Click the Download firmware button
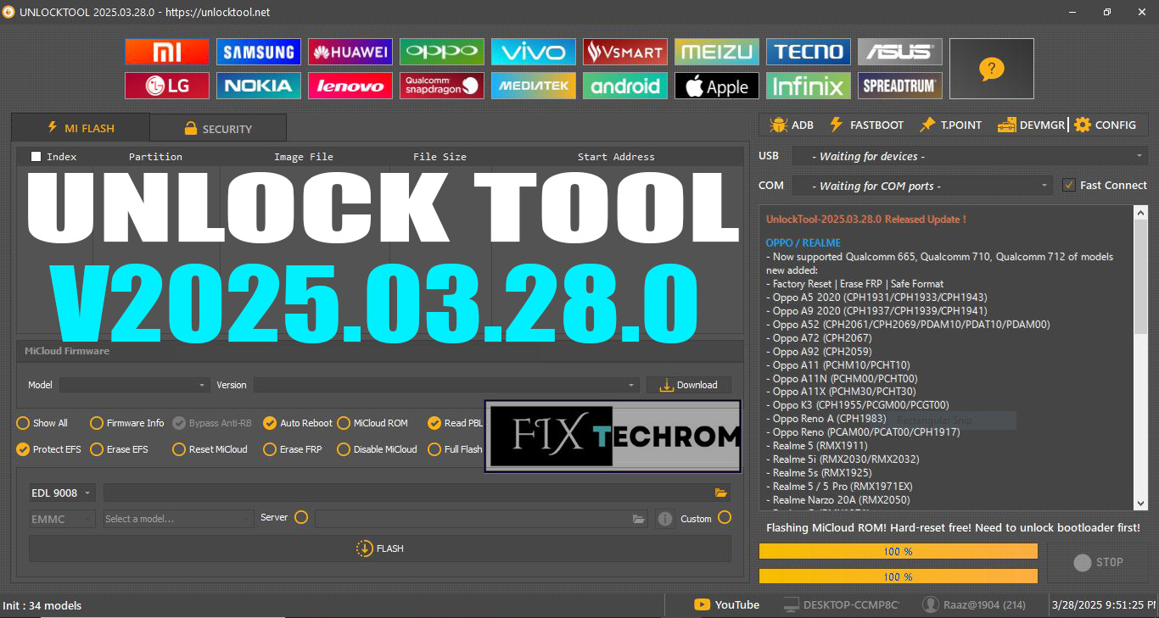The height and width of the screenshot is (618, 1159). coord(689,385)
